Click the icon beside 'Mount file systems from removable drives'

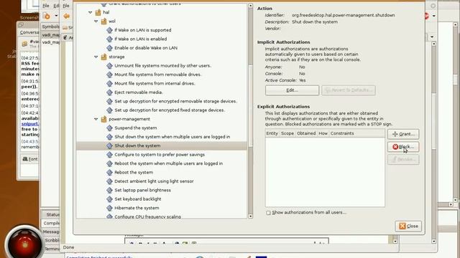109,75
